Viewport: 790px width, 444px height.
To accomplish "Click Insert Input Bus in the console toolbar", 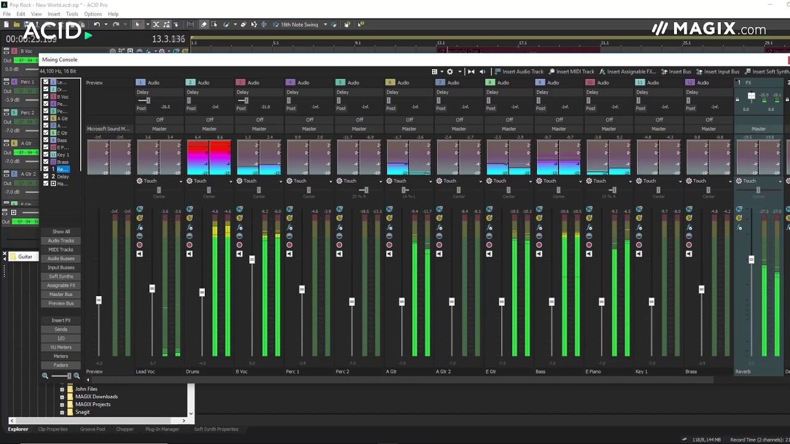I will click(718, 72).
